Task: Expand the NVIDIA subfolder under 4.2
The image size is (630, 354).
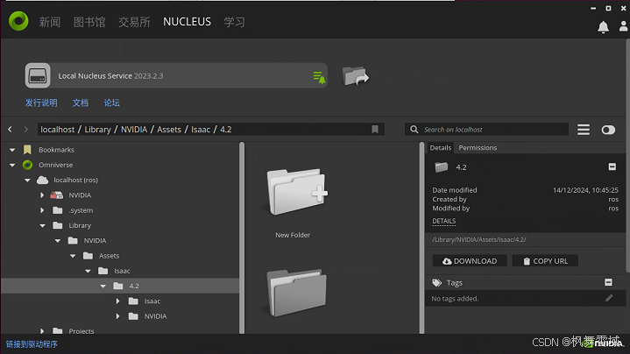Action: (x=117, y=316)
